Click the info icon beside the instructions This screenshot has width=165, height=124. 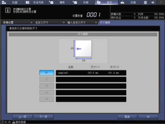[x=8, y=10]
